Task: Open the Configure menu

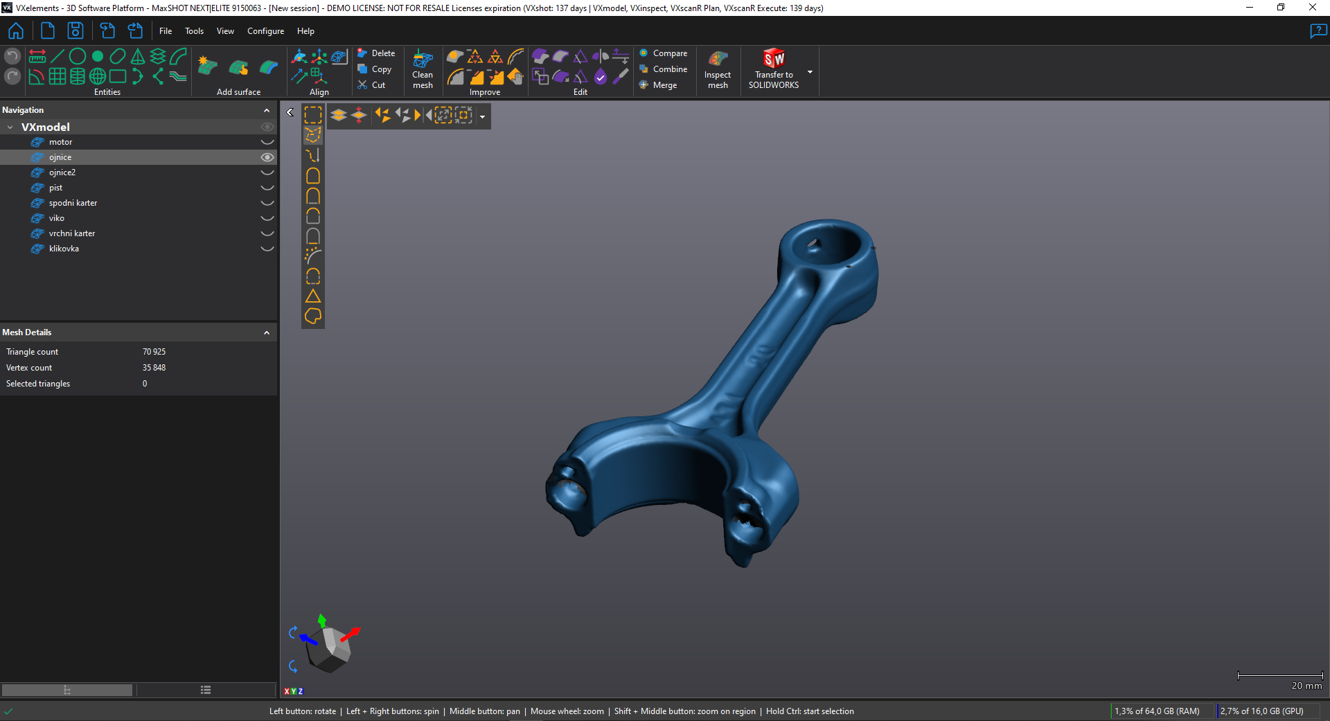Action: pyautogui.click(x=265, y=31)
